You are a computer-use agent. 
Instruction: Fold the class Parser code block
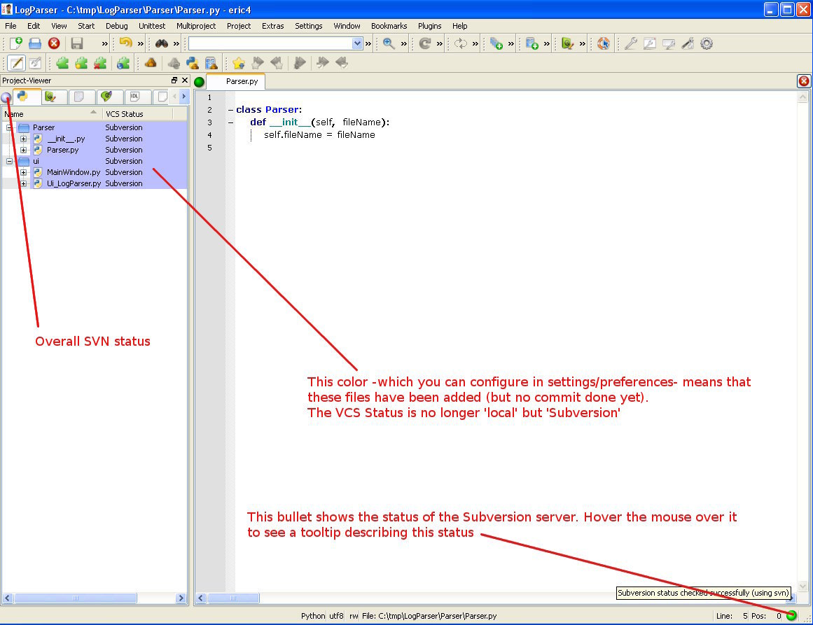point(230,110)
